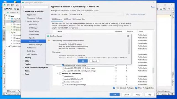The height and width of the screenshot is (99, 177).
Task: Open the Resource Manager side panel
Action: coord(4,21)
